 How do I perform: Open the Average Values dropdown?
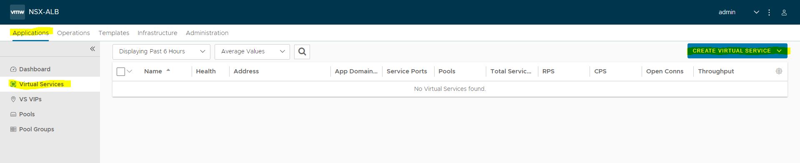pyautogui.click(x=252, y=52)
